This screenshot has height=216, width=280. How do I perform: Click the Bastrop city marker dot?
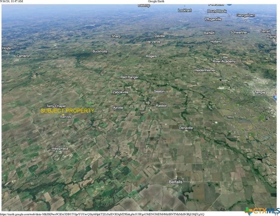[x=144, y=10]
